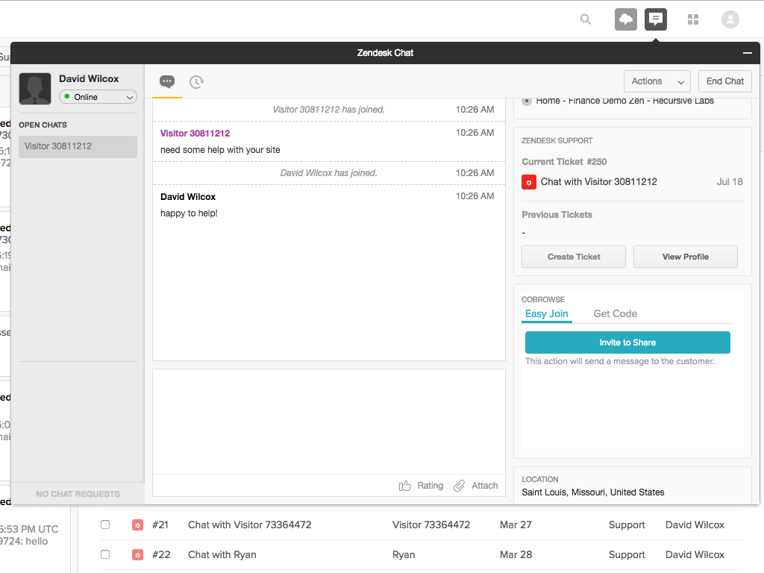Expand the Online status dropdown
764x573 pixels.
pyautogui.click(x=98, y=97)
